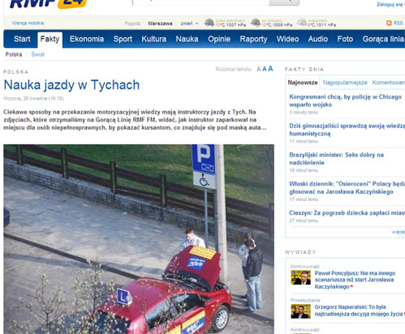Click the 'więcej' link in Fakty dnia
The height and width of the screenshot is (334, 405).
(399, 232)
